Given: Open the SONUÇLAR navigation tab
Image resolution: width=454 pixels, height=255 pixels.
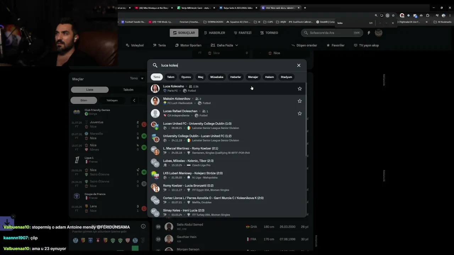Looking at the screenshot, I should 184,33.
